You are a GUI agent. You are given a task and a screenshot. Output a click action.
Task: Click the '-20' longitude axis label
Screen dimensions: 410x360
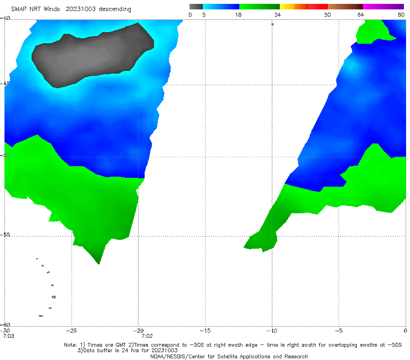(x=139, y=331)
